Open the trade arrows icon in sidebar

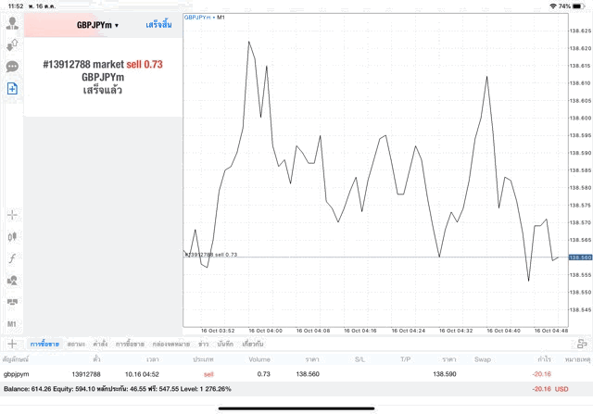click(12, 45)
